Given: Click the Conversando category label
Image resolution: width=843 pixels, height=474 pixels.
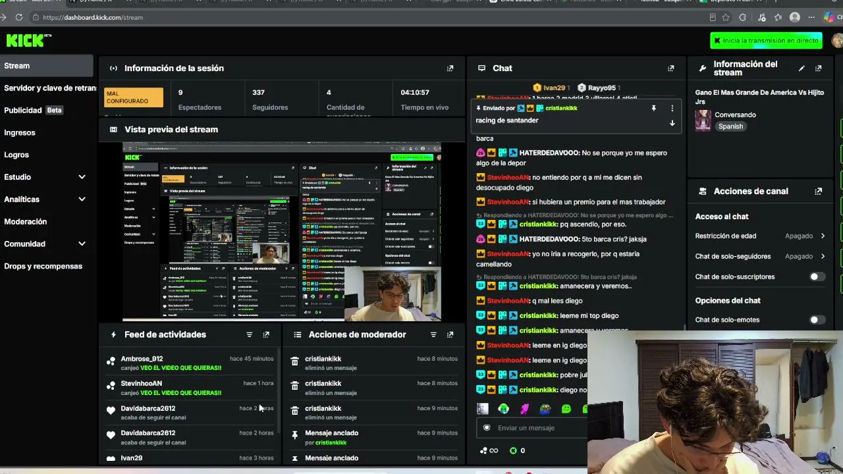Looking at the screenshot, I should (x=735, y=115).
